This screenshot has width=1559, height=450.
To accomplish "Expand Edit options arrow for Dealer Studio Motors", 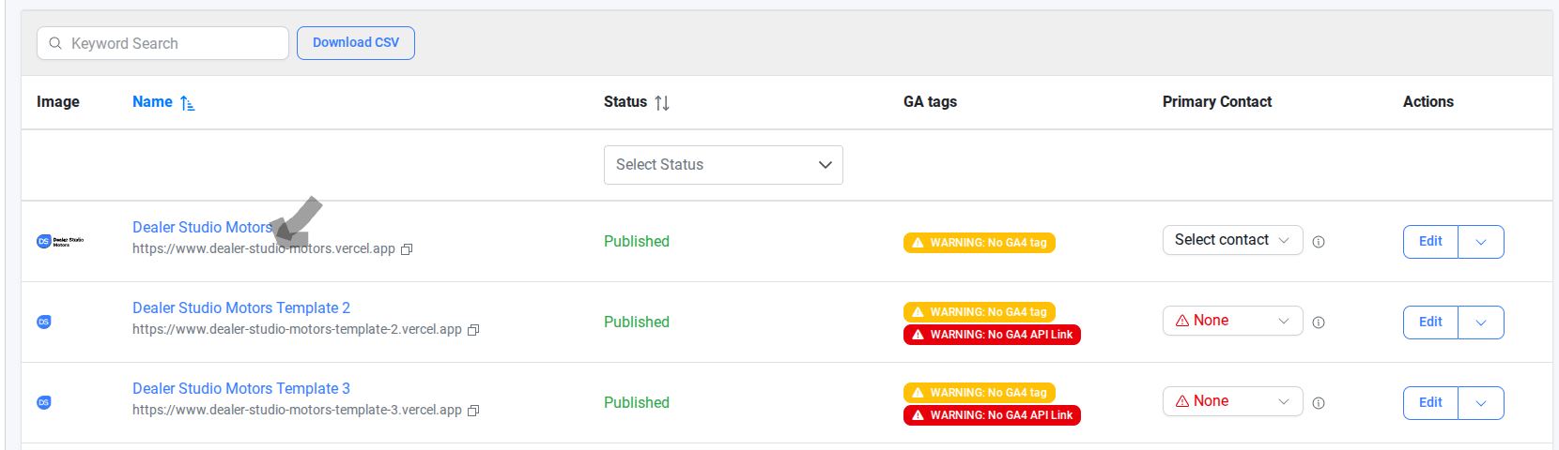I will pyautogui.click(x=1481, y=242).
